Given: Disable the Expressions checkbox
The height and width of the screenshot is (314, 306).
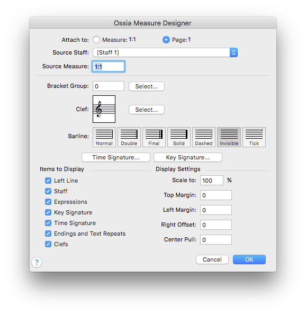Looking at the screenshot, I should click(48, 202).
